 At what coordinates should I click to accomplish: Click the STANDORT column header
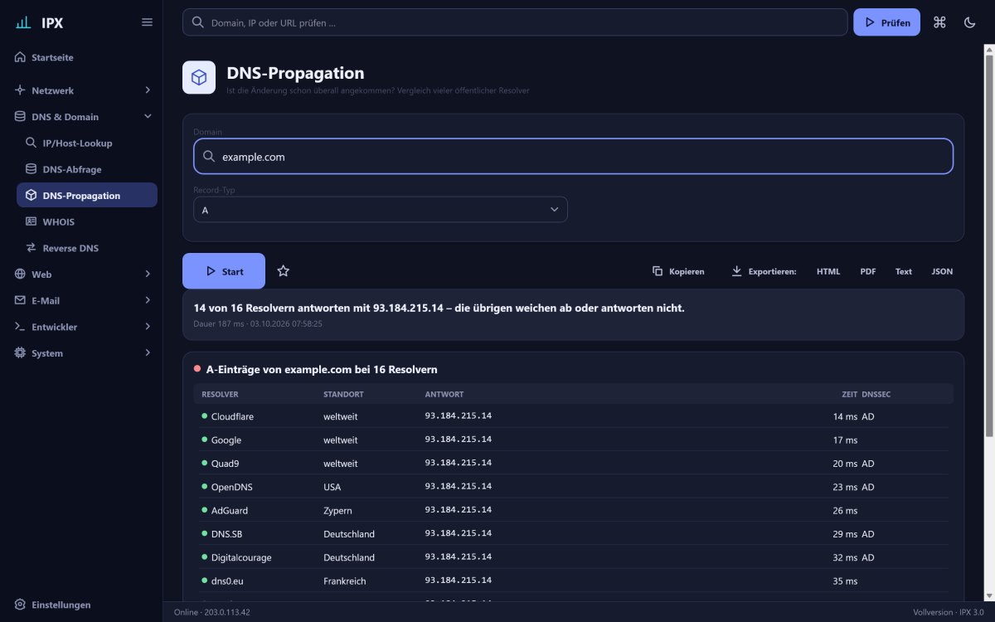pos(343,394)
